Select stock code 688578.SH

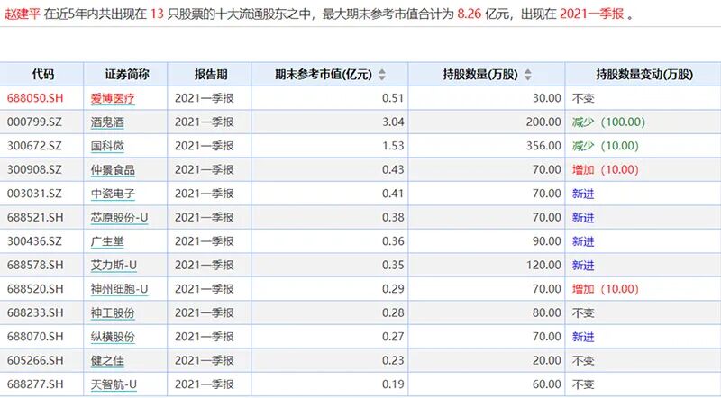35,266
